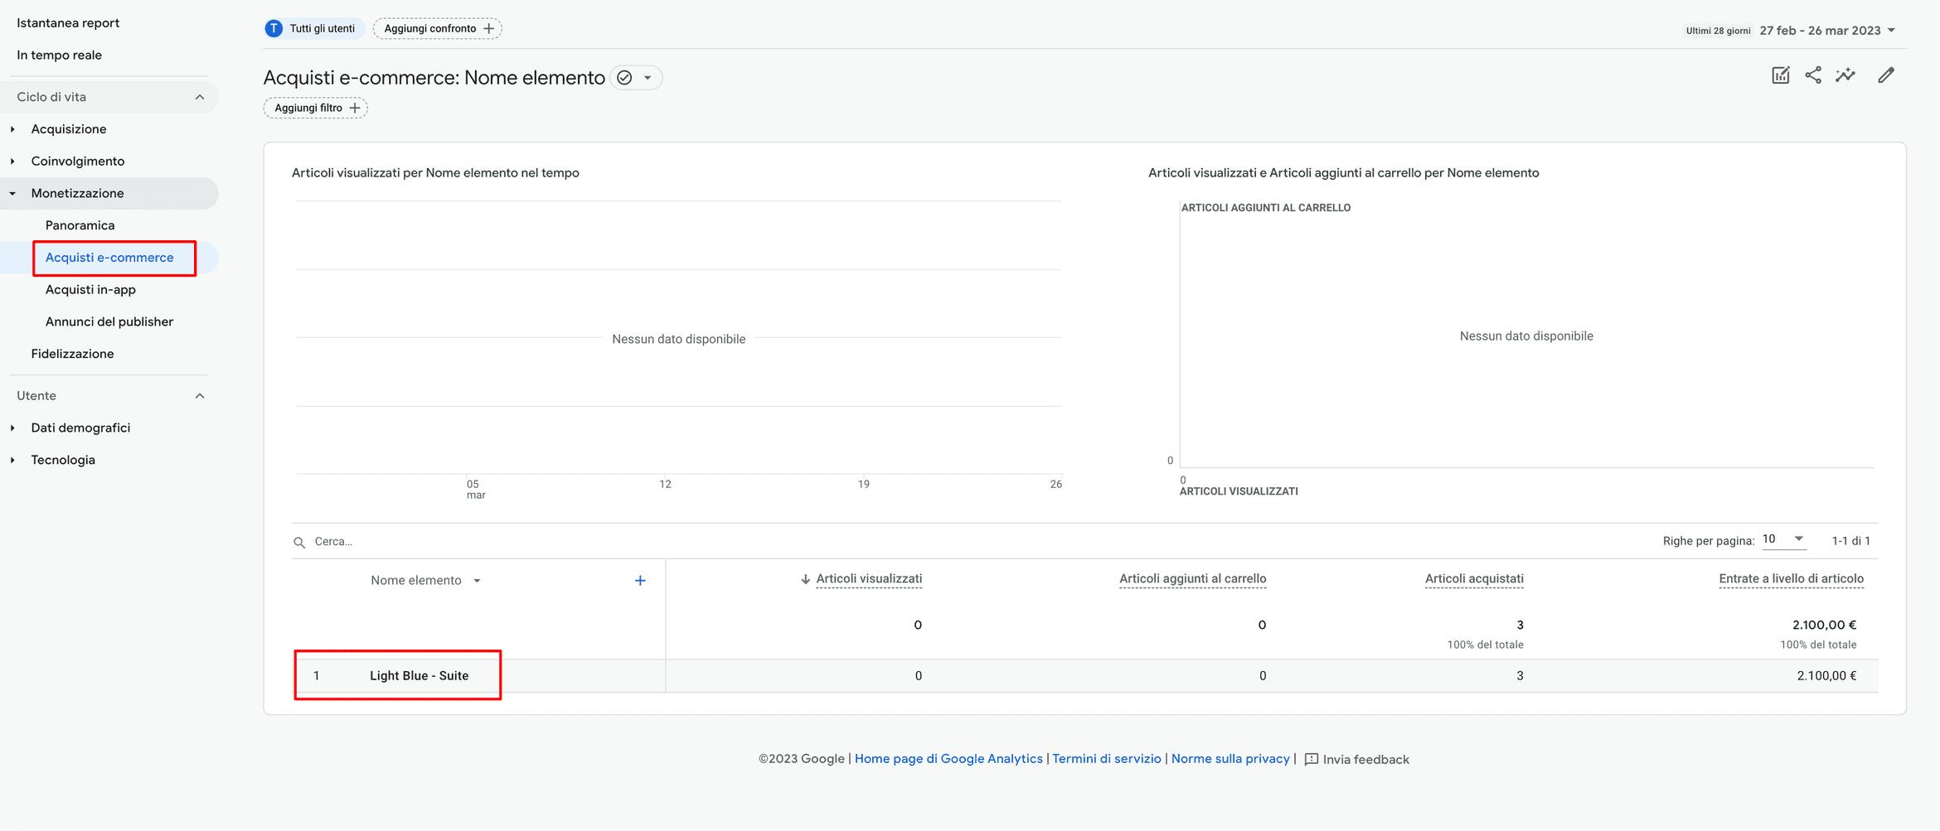Open Istantanea report
Image resolution: width=1940 pixels, height=831 pixels.
tap(68, 23)
